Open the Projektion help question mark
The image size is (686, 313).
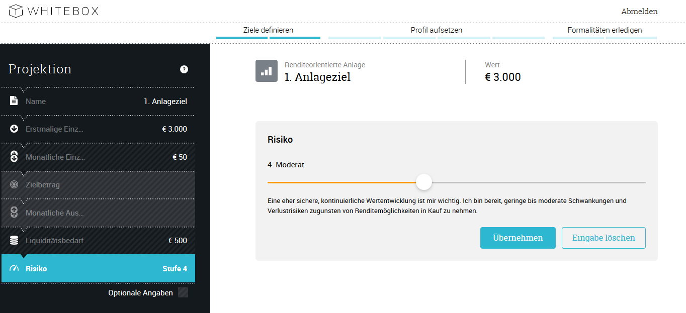(x=184, y=69)
